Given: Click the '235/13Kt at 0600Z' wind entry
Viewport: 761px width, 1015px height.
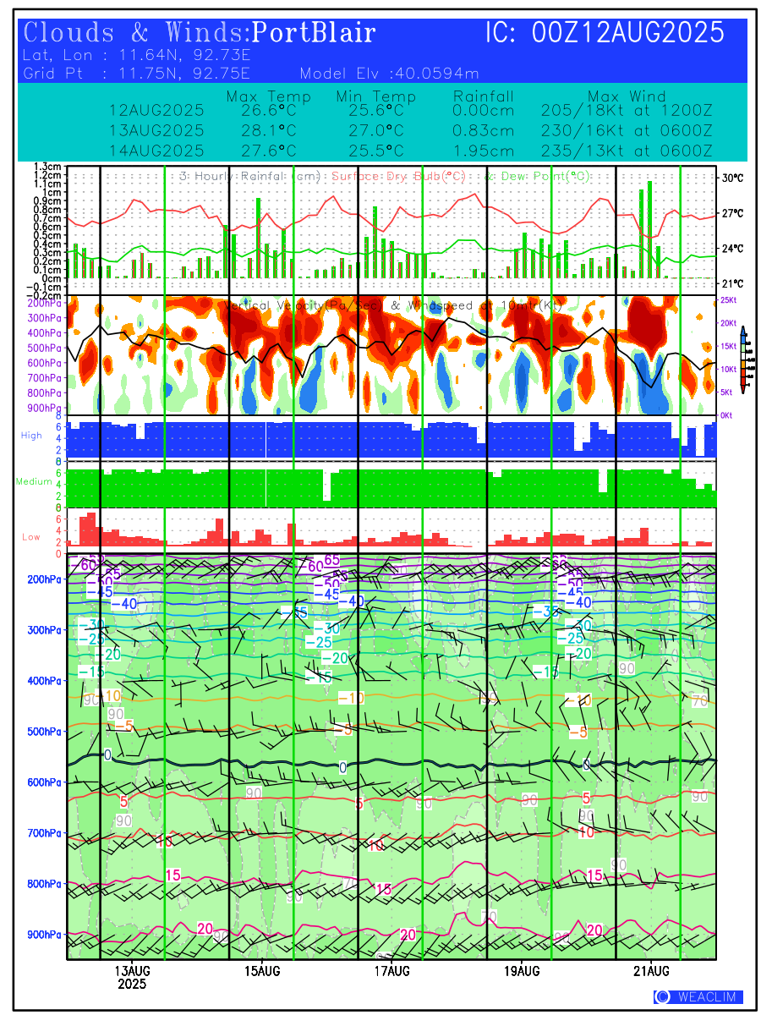Looking at the screenshot, I should point(627,151).
